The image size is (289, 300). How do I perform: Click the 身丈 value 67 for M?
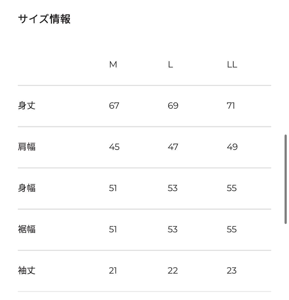(114, 106)
